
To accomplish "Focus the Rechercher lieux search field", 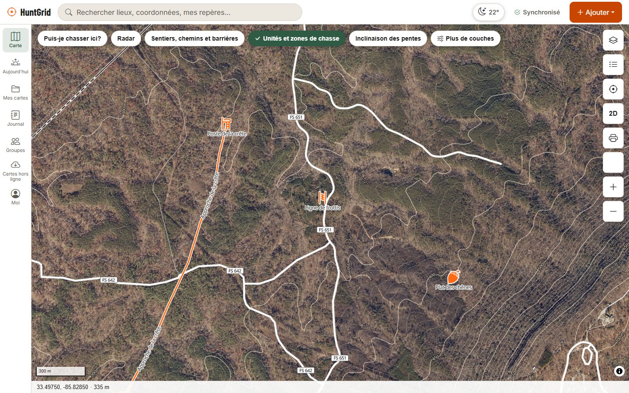I will point(180,12).
